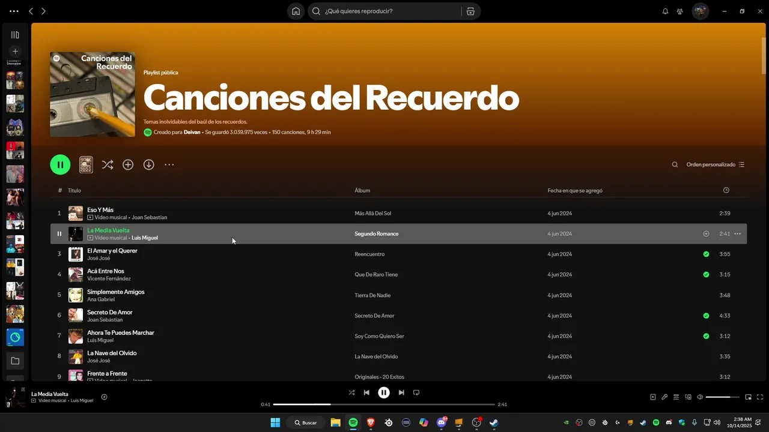
Task: Click the now playing album thumbnail
Action: [x=15, y=397]
